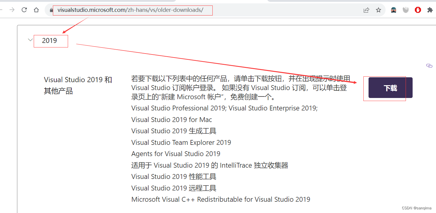Open the Extensions puzzle-piece menu
This screenshot has width=436, height=213.
pos(430,10)
